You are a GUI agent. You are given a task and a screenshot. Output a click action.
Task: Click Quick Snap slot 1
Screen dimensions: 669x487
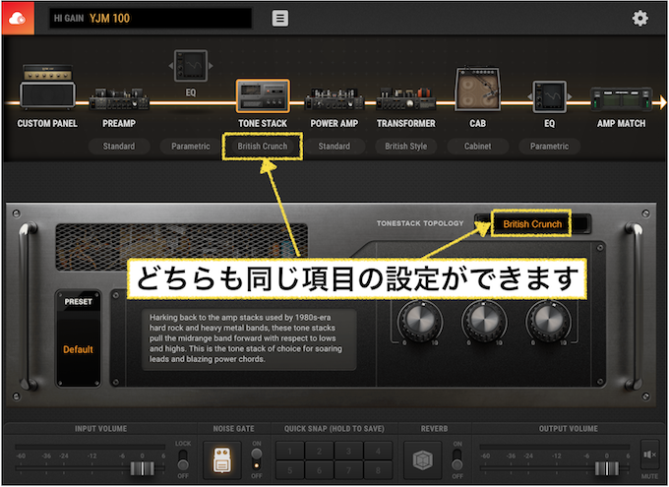pyautogui.click(x=289, y=451)
